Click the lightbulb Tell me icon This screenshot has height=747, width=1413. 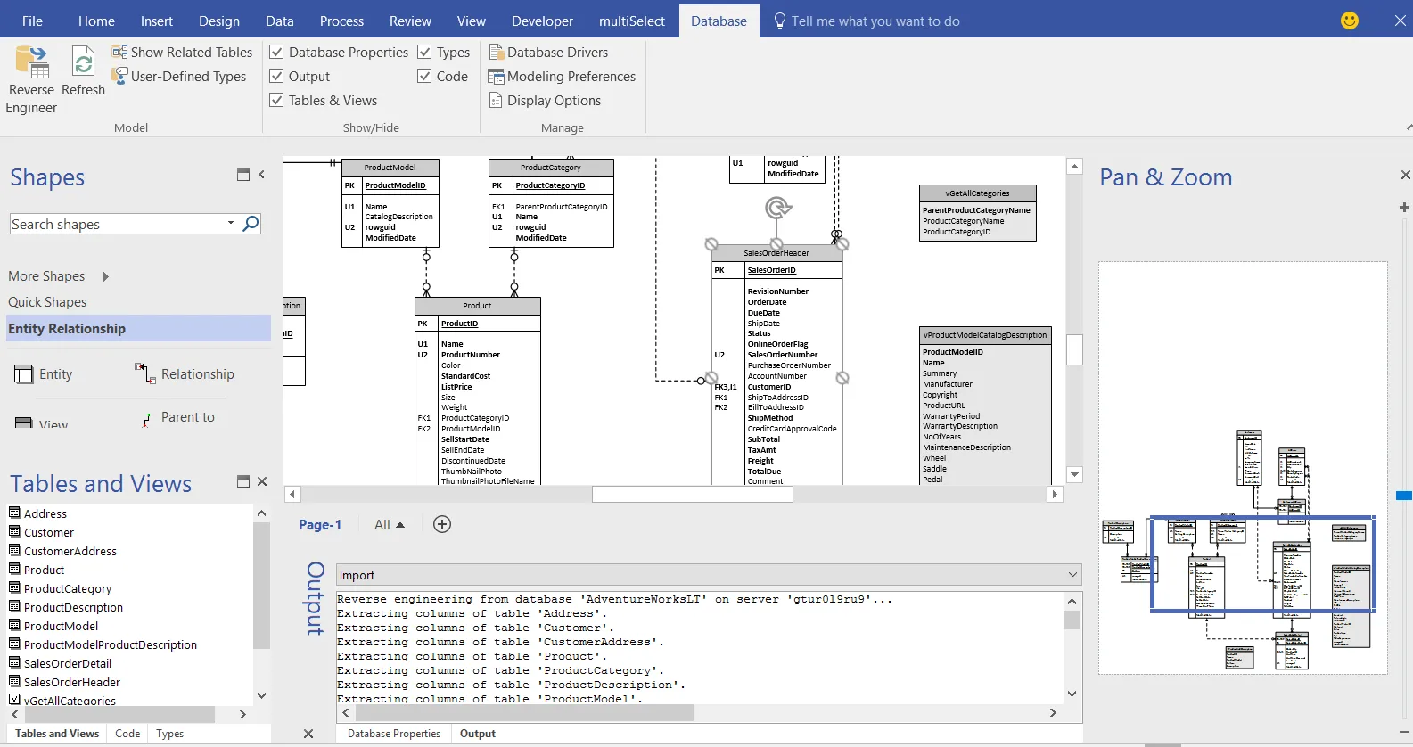(x=780, y=21)
